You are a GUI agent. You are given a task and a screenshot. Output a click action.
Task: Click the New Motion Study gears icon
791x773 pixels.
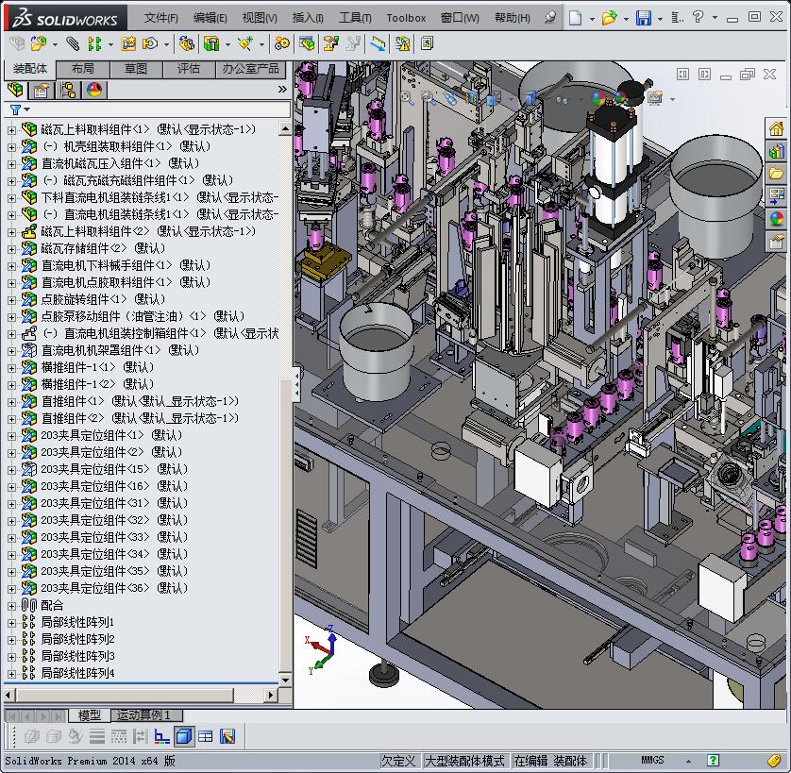(x=282, y=44)
